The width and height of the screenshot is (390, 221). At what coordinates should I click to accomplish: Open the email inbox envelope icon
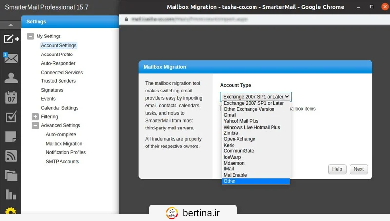11,58
